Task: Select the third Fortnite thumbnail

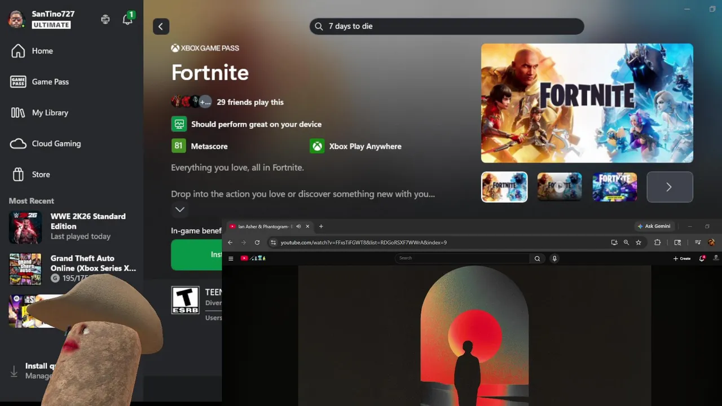Action: coord(614,187)
